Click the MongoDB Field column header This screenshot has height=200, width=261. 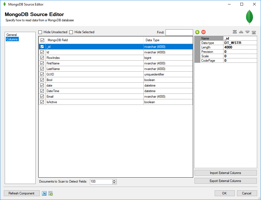tap(95, 40)
